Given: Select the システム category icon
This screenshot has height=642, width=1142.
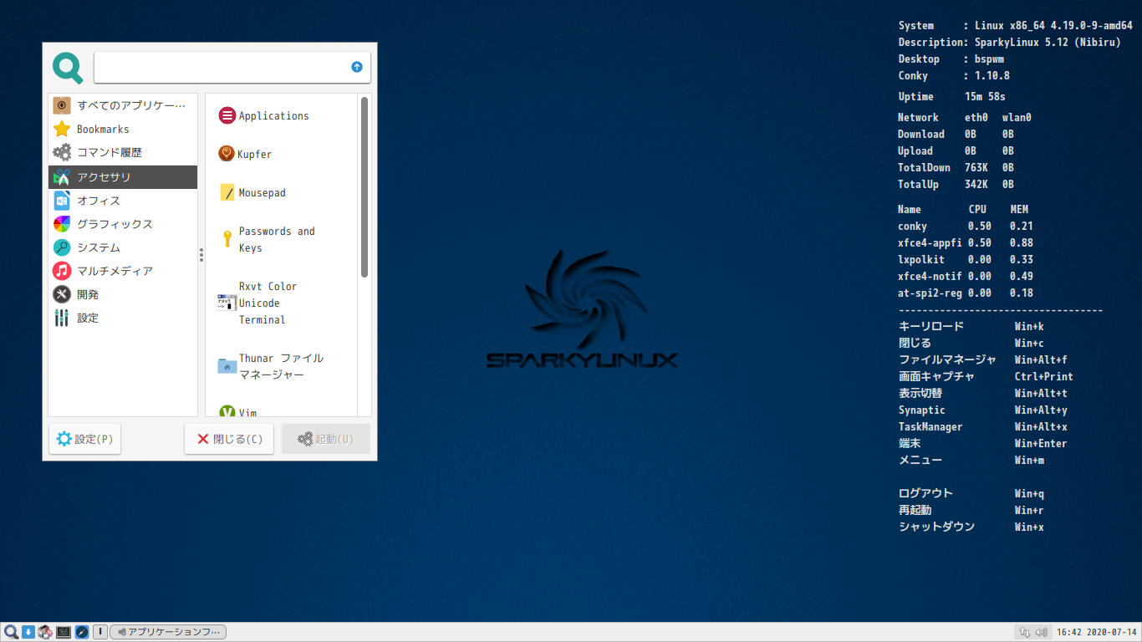Looking at the screenshot, I should (x=62, y=247).
